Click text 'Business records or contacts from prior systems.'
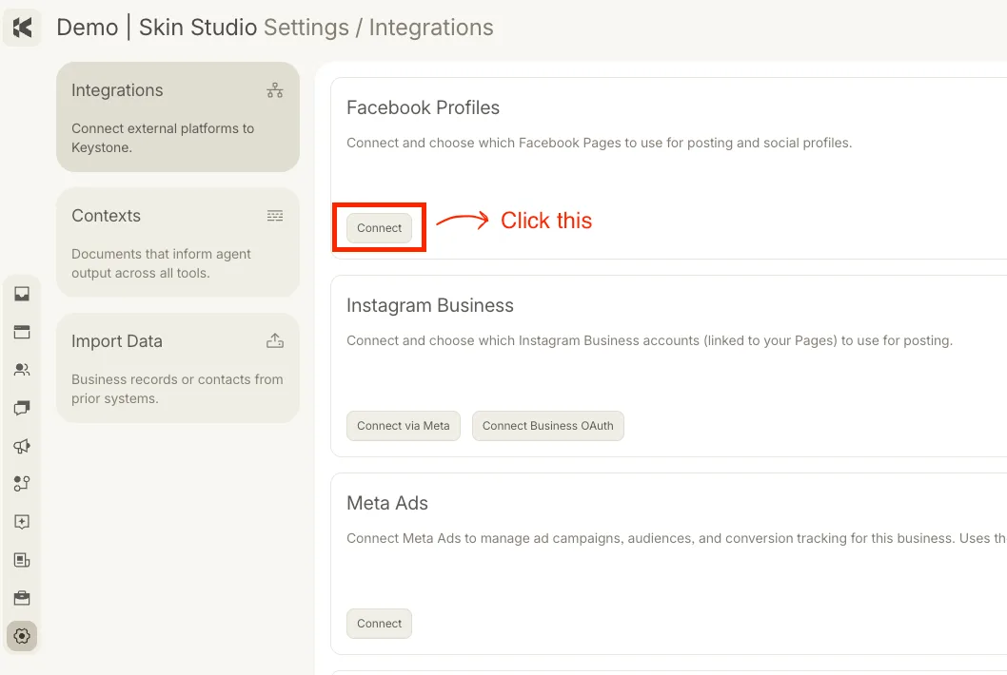 point(177,389)
